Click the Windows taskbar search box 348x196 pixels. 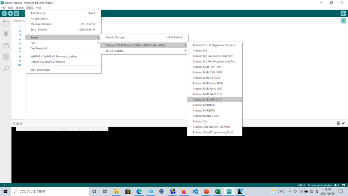(x=50, y=191)
